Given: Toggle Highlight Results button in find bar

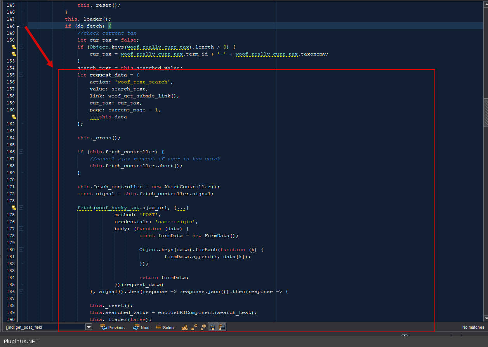Looking at the screenshot, I should coord(212,327).
